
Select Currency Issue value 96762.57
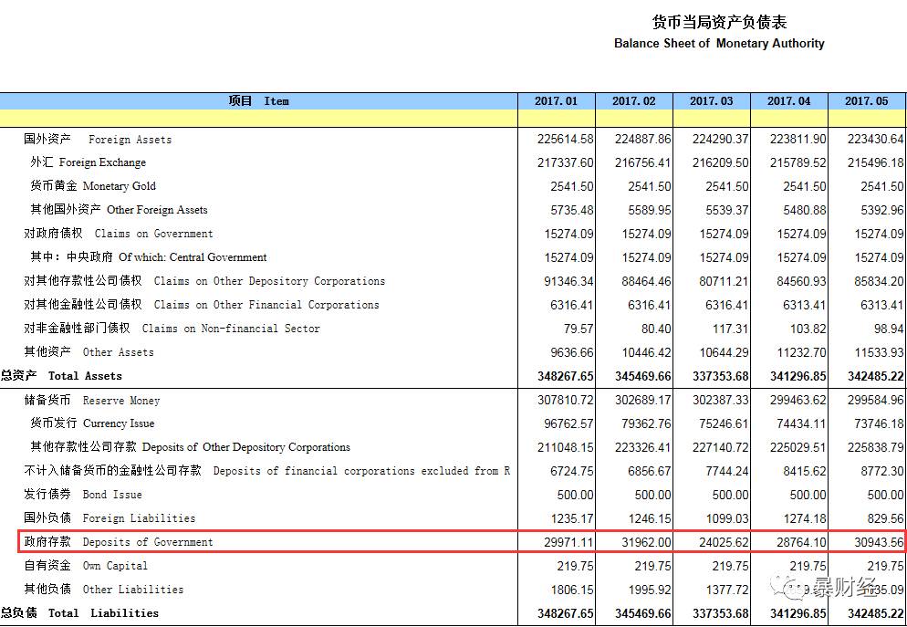tap(568, 424)
